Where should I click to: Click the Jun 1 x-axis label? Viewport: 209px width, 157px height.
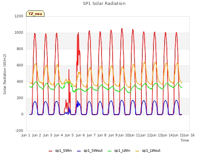coord(26,135)
